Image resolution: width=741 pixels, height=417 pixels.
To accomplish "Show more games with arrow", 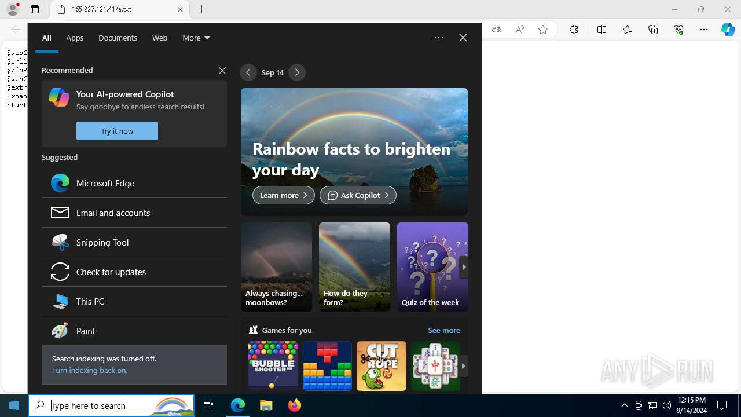I will click(x=463, y=366).
